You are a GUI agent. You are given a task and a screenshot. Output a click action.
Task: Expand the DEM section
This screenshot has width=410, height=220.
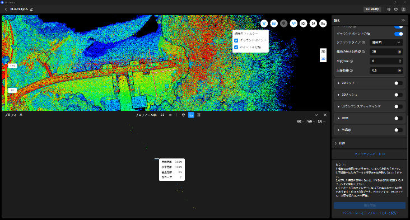click(338, 118)
